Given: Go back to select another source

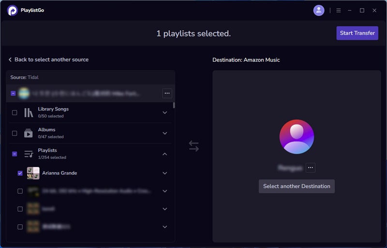Looking at the screenshot, I should click(49, 60).
